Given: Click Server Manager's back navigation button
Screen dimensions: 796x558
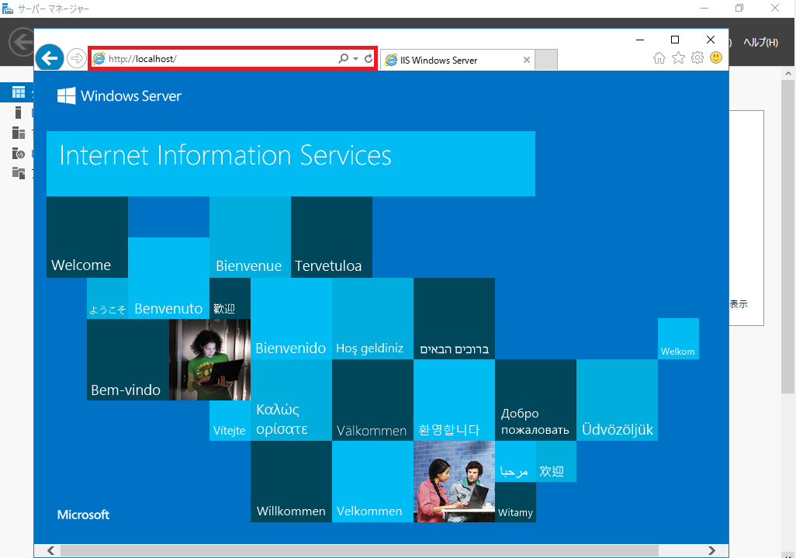Looking at the screenshot, I should (x=22, y=42).
